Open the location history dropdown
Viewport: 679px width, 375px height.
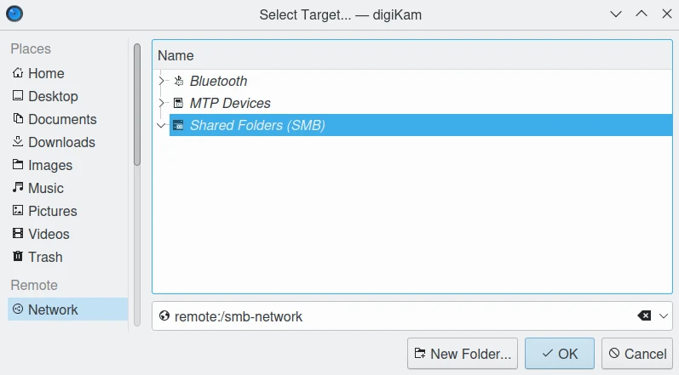(664, 316)
